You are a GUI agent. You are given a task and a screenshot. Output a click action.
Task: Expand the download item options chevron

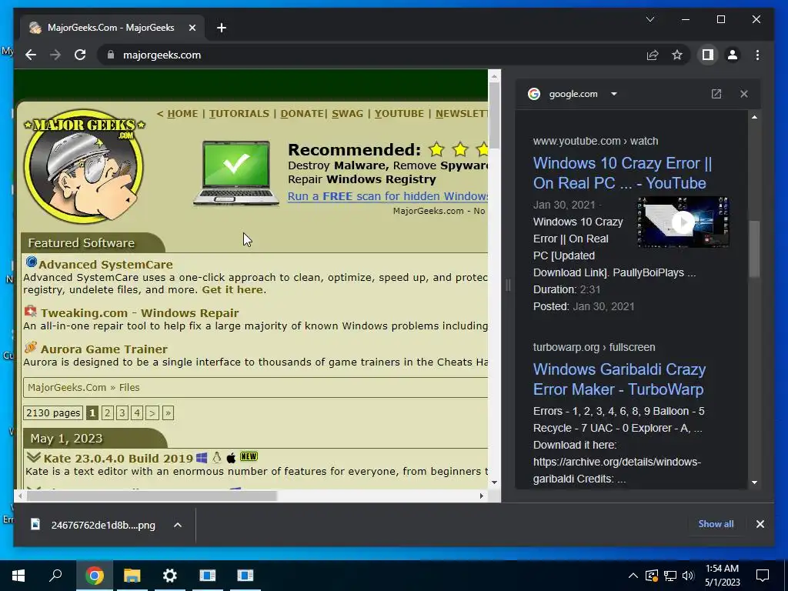(x=178, y=525)
